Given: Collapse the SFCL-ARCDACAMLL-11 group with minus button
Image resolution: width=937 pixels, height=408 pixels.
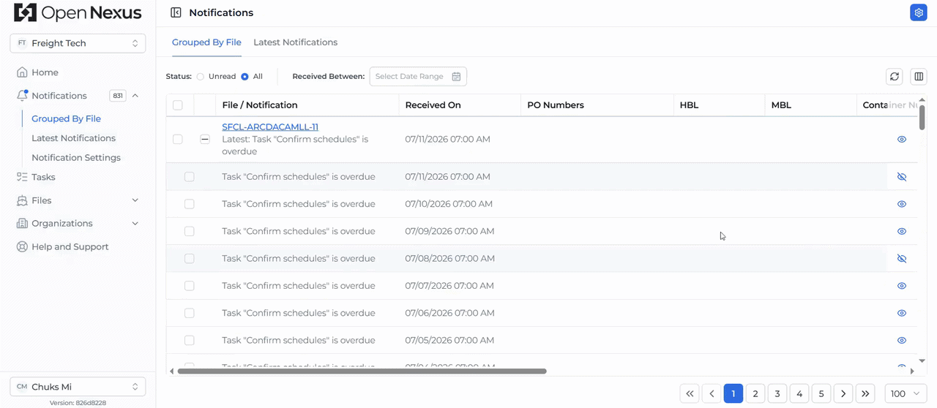Looking at the screenshot, I should (x=205, y=139).
